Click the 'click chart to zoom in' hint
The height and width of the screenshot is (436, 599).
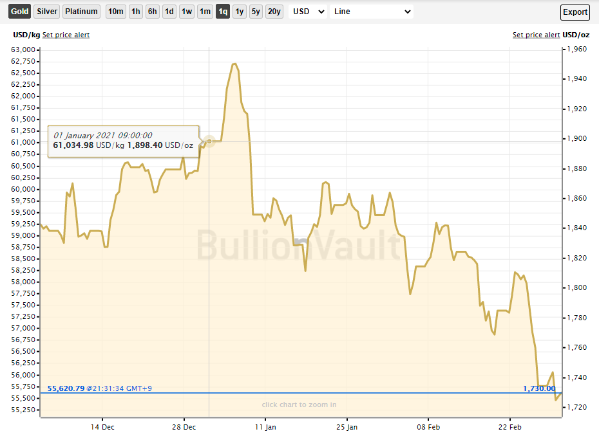(x=299, y=404)
